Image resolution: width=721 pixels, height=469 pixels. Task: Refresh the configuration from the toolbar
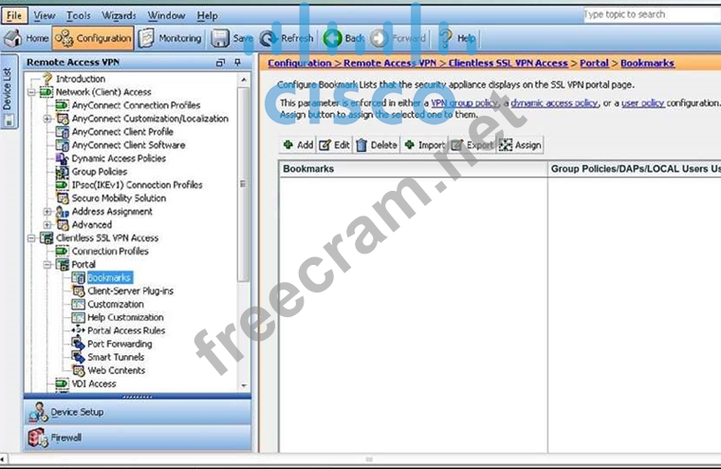[x=268, y=38]
